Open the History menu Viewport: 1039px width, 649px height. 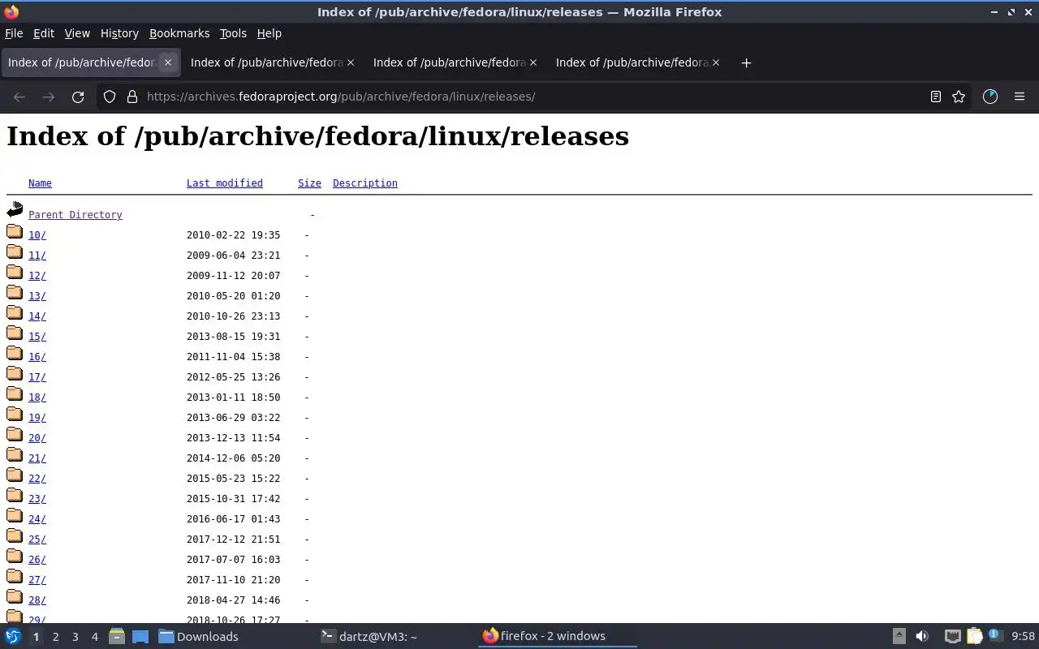click(119, 33)
